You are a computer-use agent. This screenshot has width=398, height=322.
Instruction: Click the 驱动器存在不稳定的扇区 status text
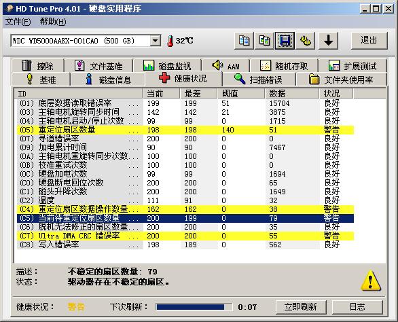(118, 282)
